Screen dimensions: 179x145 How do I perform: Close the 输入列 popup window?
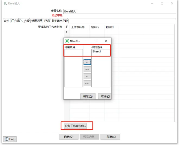106,41
